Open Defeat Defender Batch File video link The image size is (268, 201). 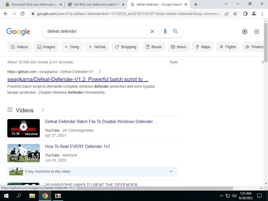[101, 121]
